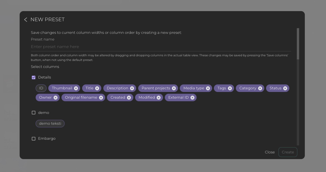Click the Close button
This screenshot has width=326, height=172.
(x=270, y=152)
